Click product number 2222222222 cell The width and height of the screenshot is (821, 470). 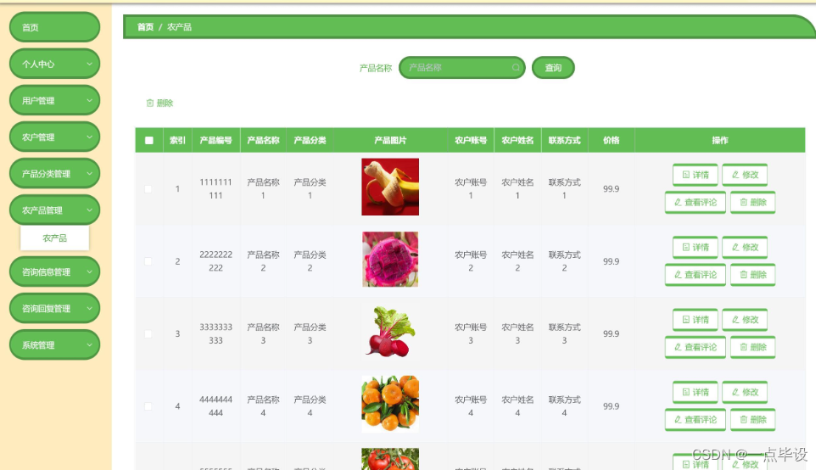215,261
